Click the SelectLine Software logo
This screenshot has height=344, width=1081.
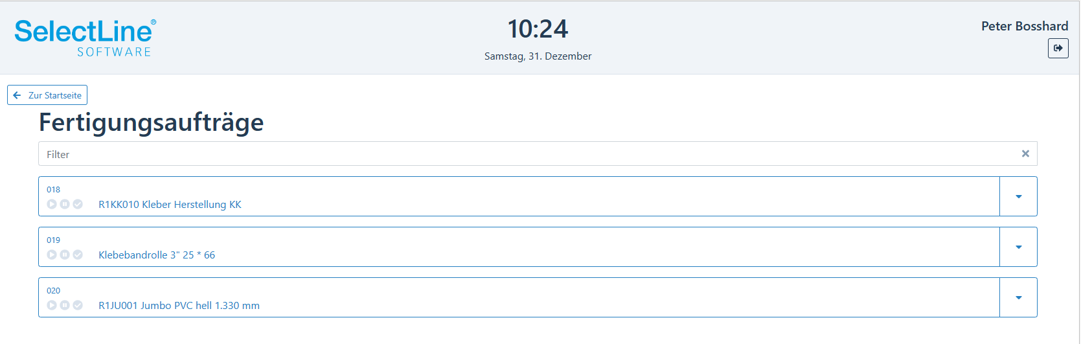point(85,38)
